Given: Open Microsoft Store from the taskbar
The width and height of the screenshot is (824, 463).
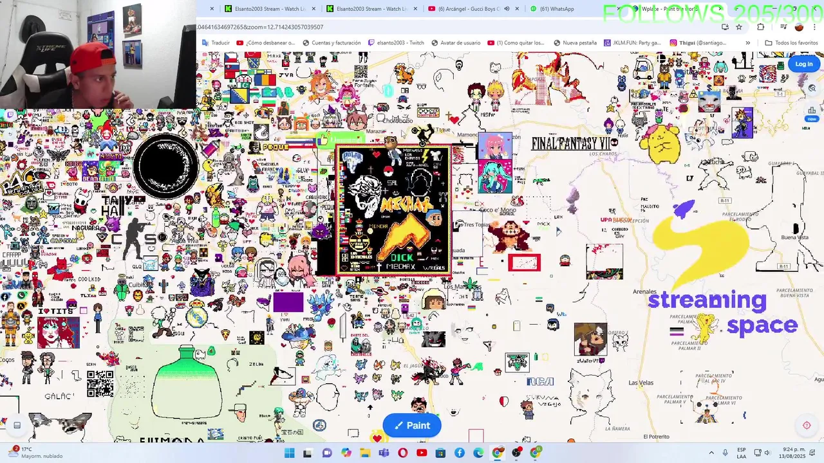Looking at the screenshot, I should pyautogui.click(x=440, y=453).
